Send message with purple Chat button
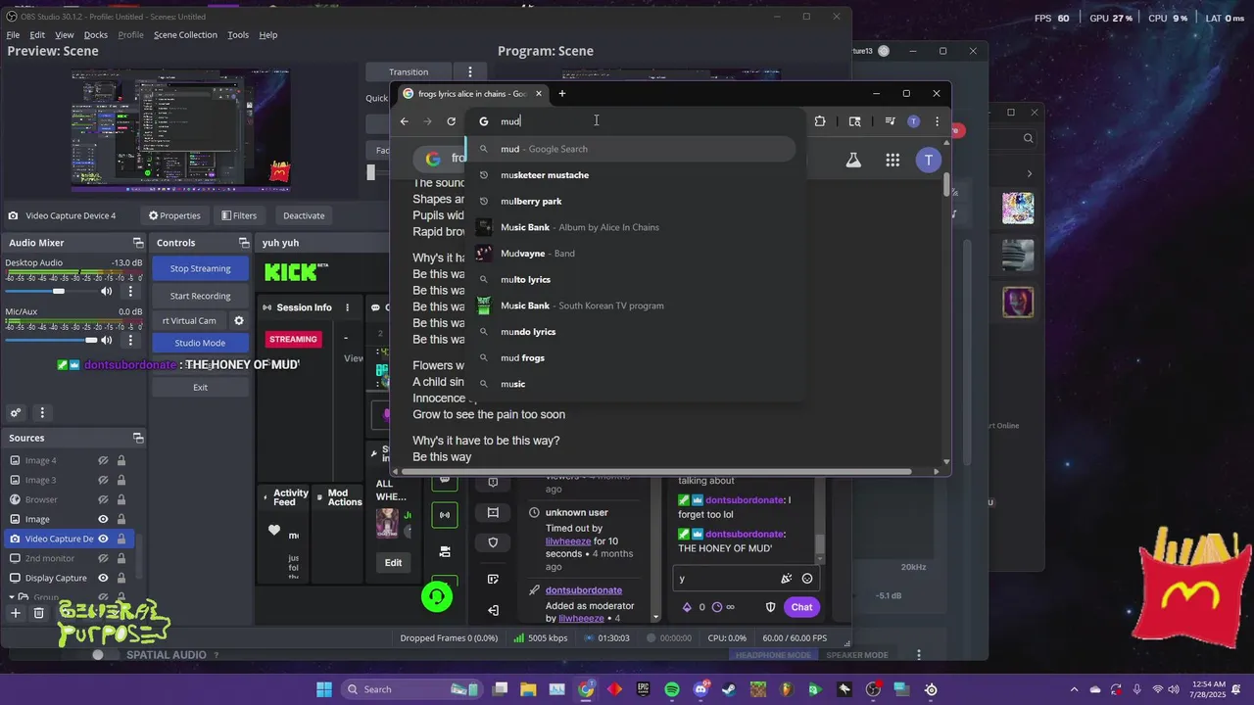The width and height of the screenshot is (1254, 705). tap(801, 607)
